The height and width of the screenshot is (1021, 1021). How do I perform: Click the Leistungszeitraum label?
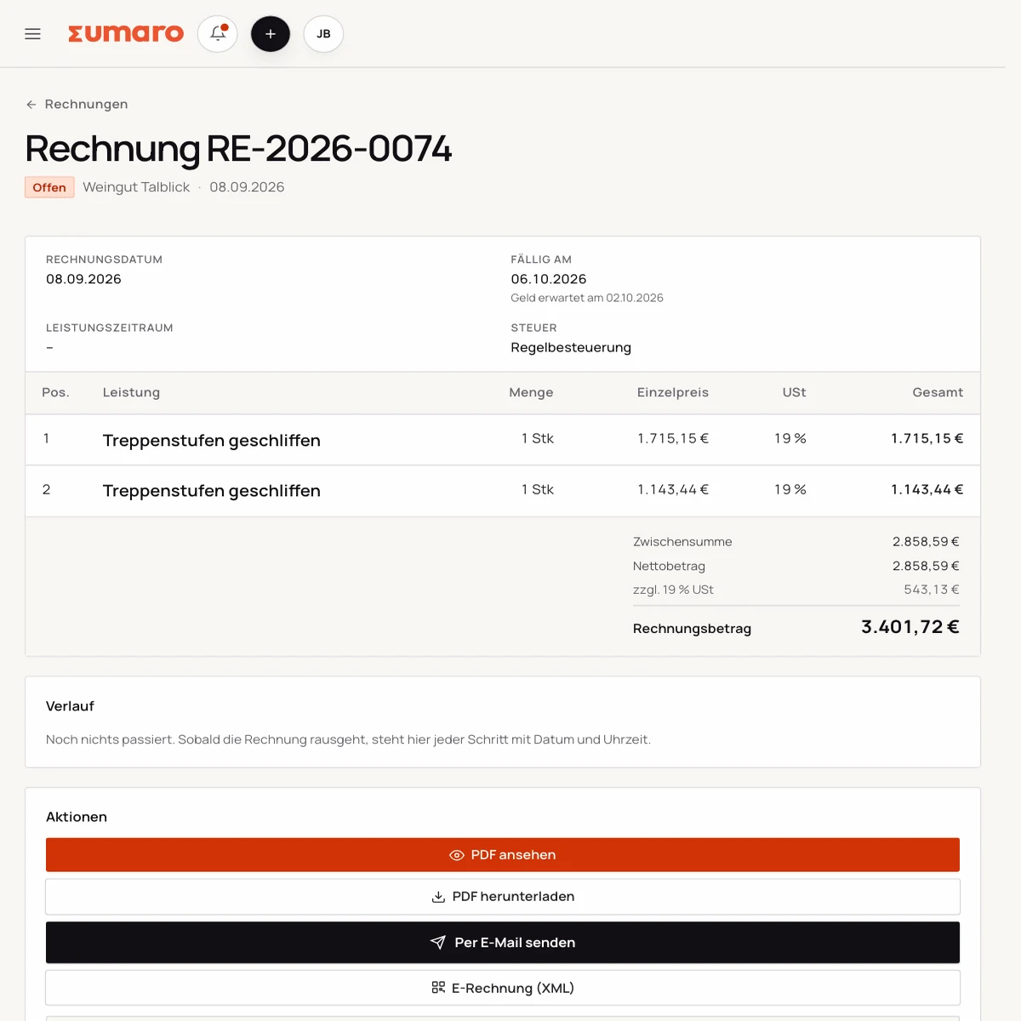110,328
